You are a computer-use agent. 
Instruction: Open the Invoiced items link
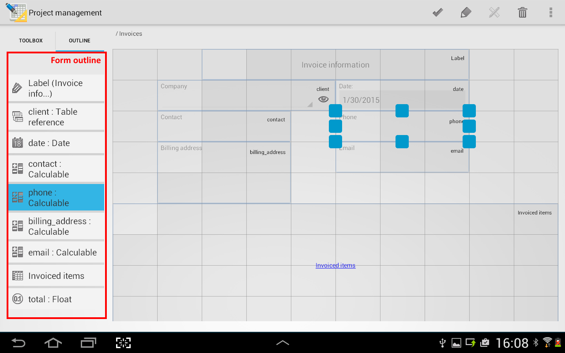tap(335, 265)
